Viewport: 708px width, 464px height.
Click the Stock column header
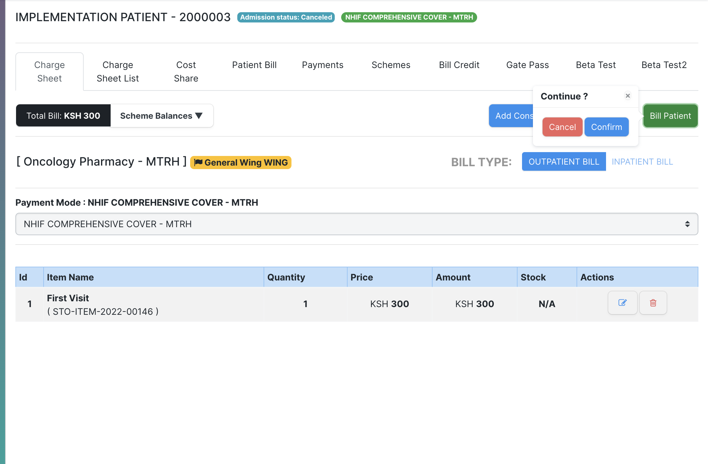pyautogui.click(x=547, y=277)
